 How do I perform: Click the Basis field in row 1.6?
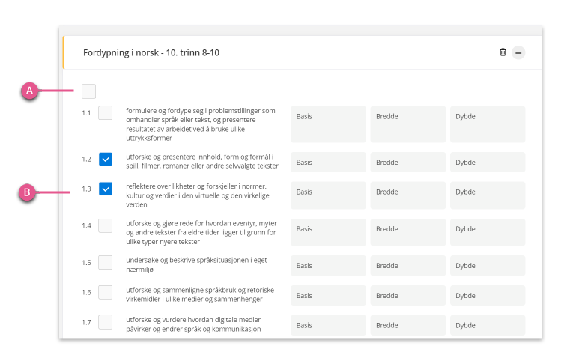click(328, 295)
